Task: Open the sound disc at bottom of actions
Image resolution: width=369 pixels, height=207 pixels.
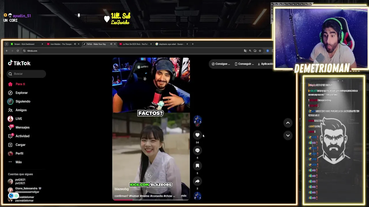Action: pyautogui.click(x=197, y=196)
